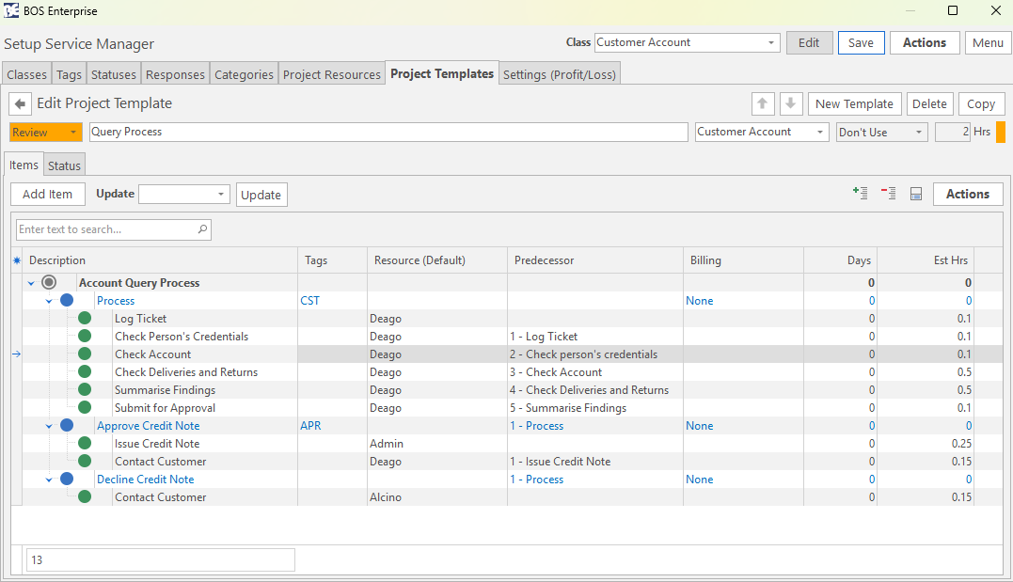Click the blue circle icon for Process
1013x582 pixels.
[67, 300]
